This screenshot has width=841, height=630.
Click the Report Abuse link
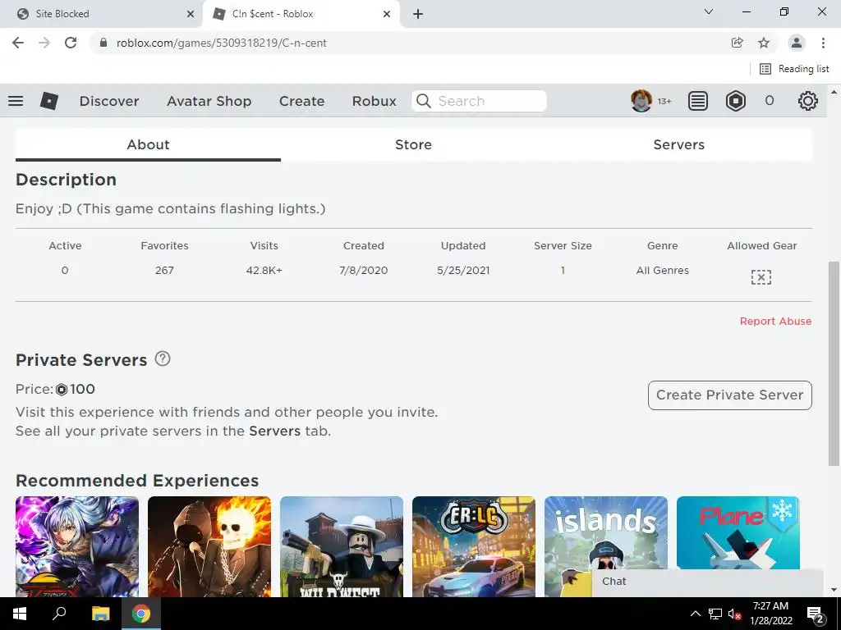tap(775, 321)
